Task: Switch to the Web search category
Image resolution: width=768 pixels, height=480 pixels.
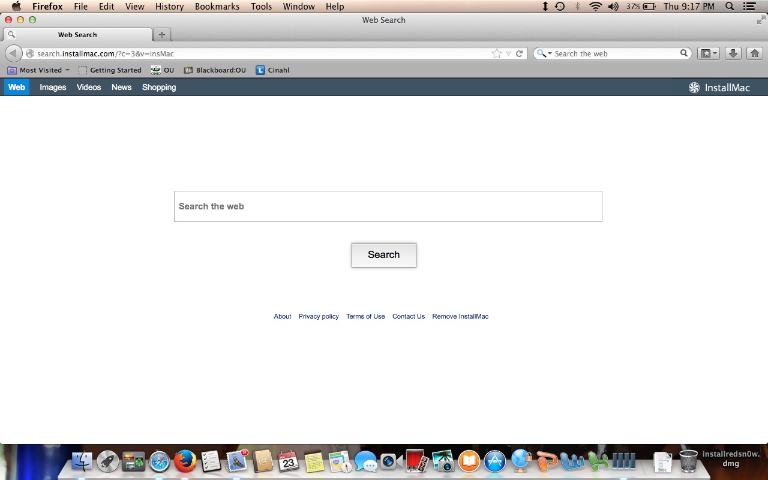Action: coord(17,87)
